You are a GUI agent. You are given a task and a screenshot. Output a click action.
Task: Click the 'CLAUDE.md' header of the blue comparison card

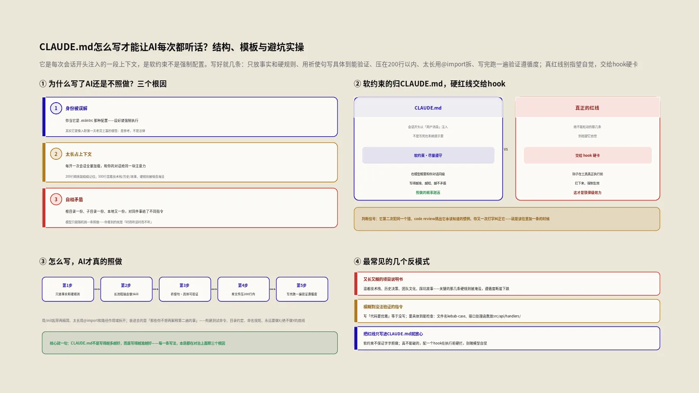click(428, 108)
